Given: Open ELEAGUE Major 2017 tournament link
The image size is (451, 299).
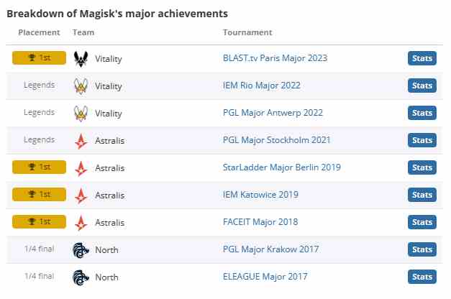Looking at the screenshot, I should 265,277.
